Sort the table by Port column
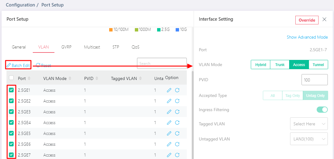Image resolution: width=334 pixels, height=159 pixels. 29,78
